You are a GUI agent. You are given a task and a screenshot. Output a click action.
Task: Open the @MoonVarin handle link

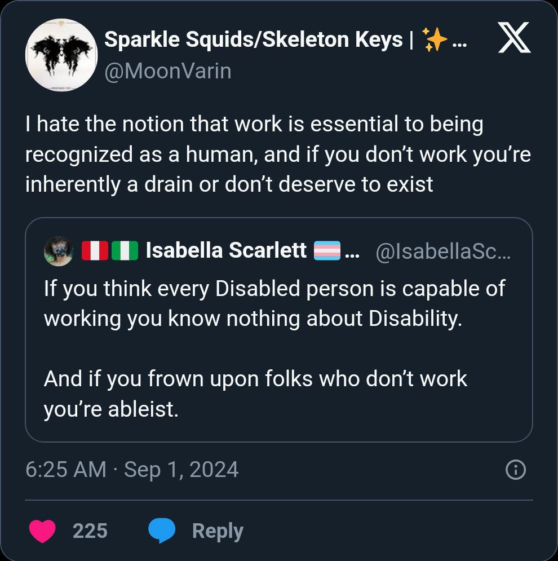click(x=168, y=72)
